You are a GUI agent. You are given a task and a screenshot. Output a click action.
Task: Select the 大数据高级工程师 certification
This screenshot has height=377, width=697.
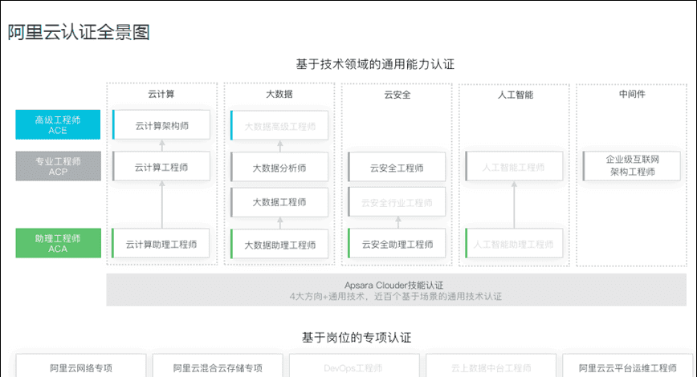pos(279,126)
